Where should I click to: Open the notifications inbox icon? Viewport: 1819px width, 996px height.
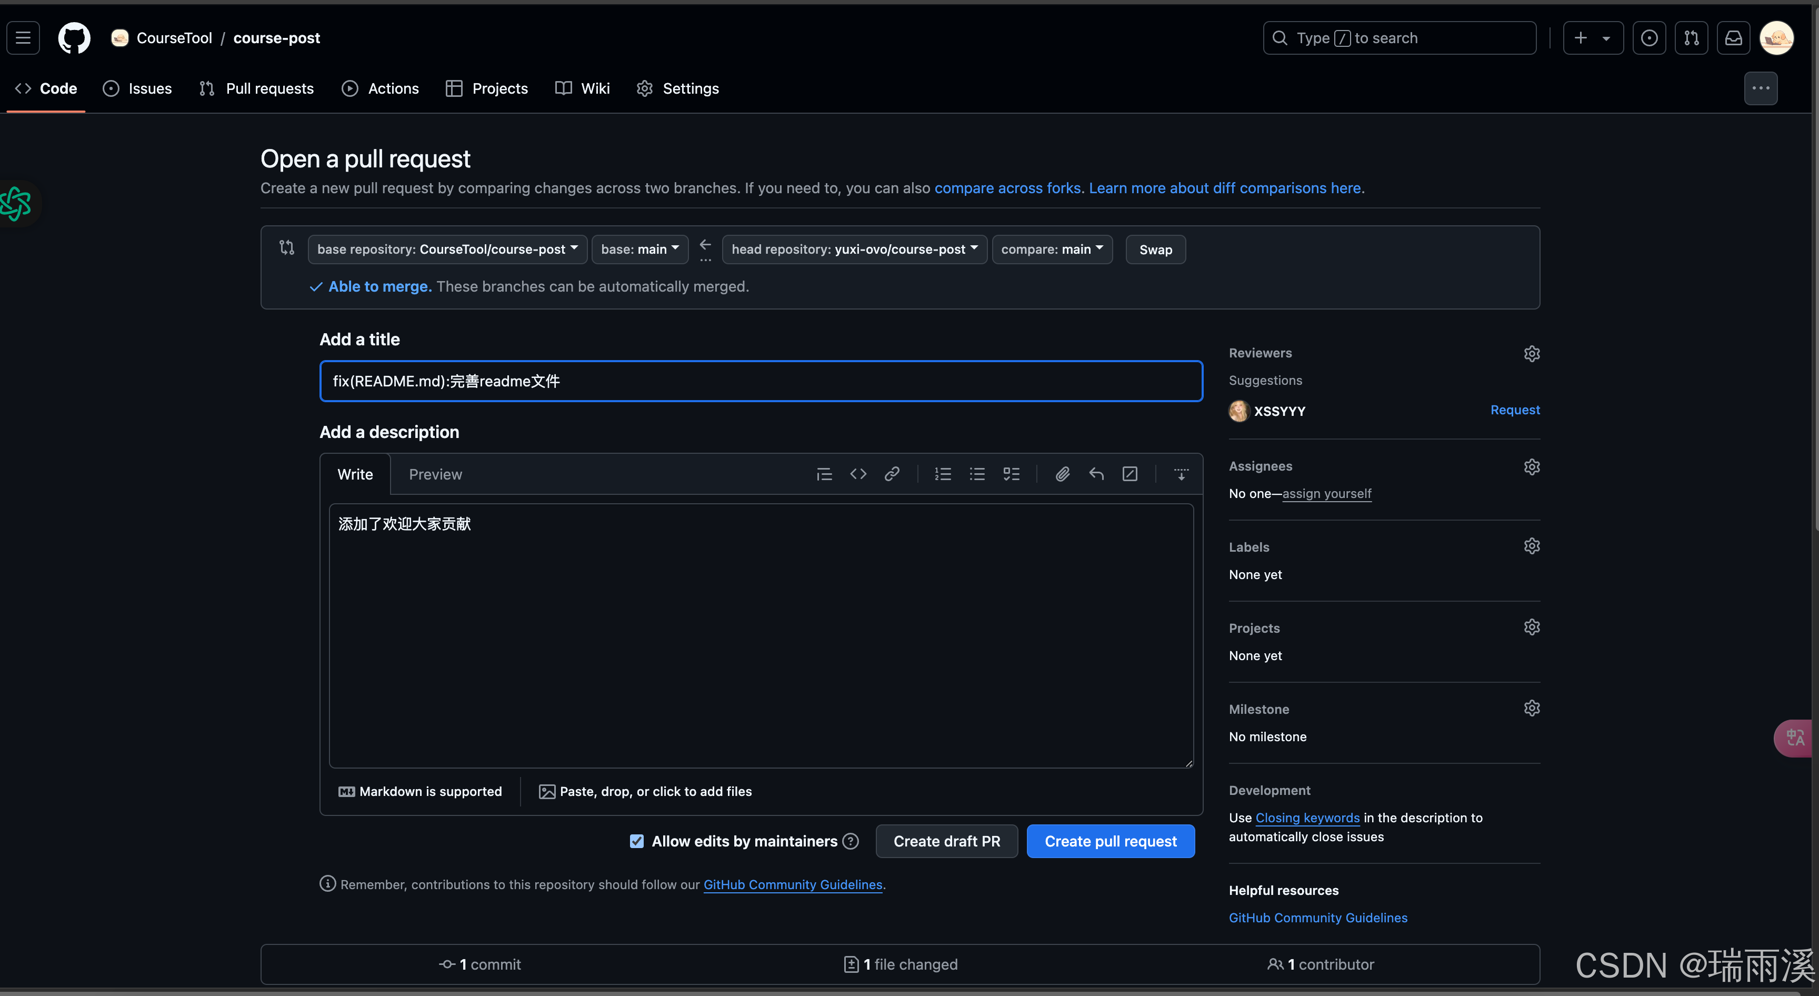[x=1734, y=38]
